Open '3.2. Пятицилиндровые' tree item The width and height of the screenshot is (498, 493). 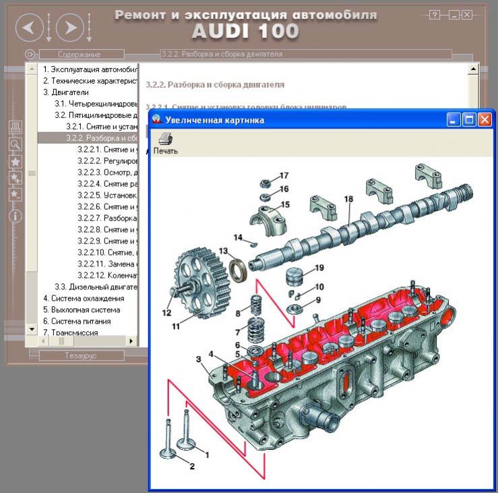point(96,115)
